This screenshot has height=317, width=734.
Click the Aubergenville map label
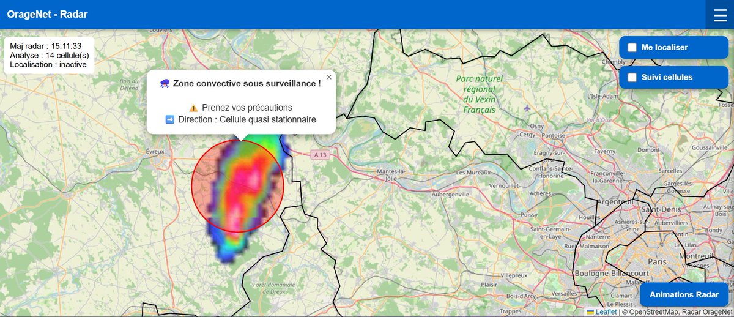point(449,194)
